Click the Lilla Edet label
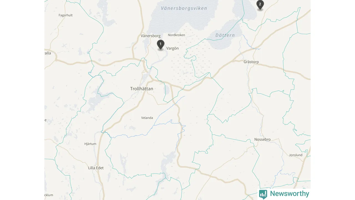This screenshot has height=200, width=355. (96, 168)
